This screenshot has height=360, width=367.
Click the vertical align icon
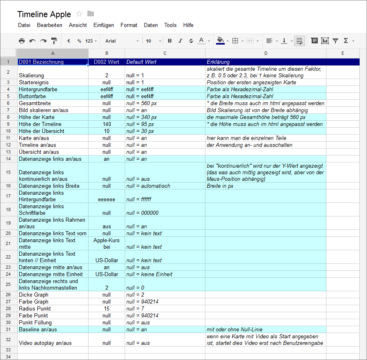click(284, 41)
